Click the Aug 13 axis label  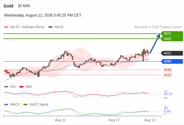click(x=150, y=120)
